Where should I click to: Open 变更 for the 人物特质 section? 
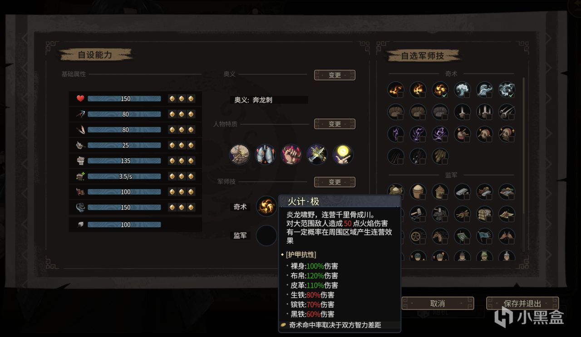pos(335,124)
